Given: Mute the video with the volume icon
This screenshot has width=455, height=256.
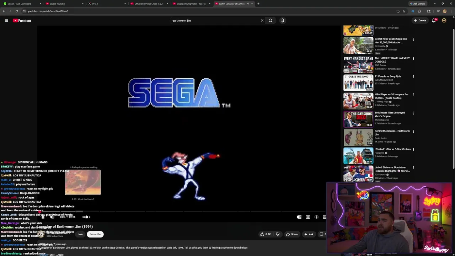Looking at the screenshot, I should point(52,217).
